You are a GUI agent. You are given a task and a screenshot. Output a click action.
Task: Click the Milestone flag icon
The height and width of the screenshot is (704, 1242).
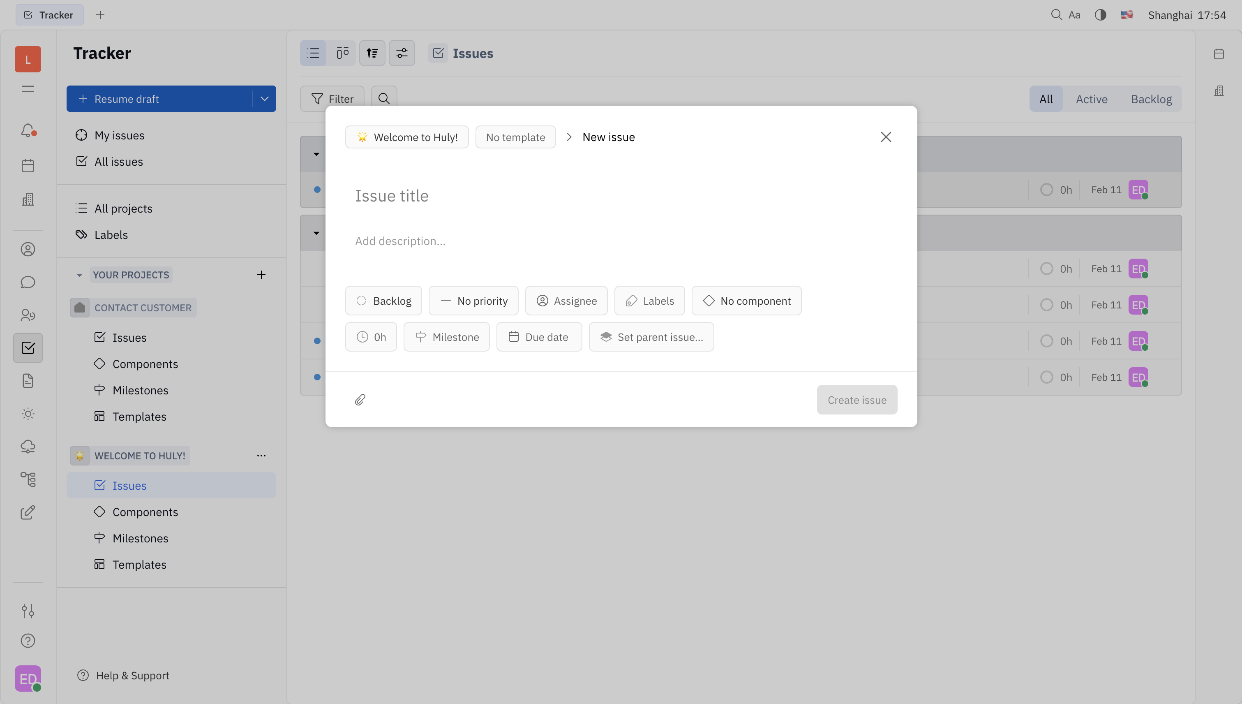pyautogui.click(x=420, y=336)
